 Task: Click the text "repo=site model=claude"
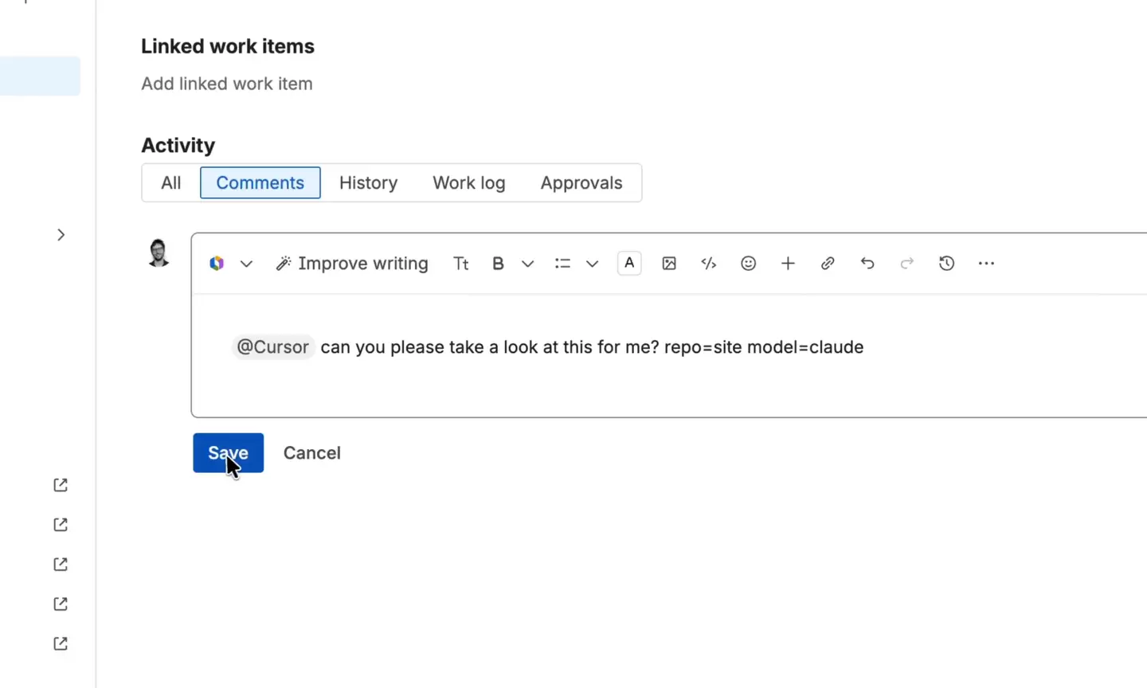pos(764,347)
